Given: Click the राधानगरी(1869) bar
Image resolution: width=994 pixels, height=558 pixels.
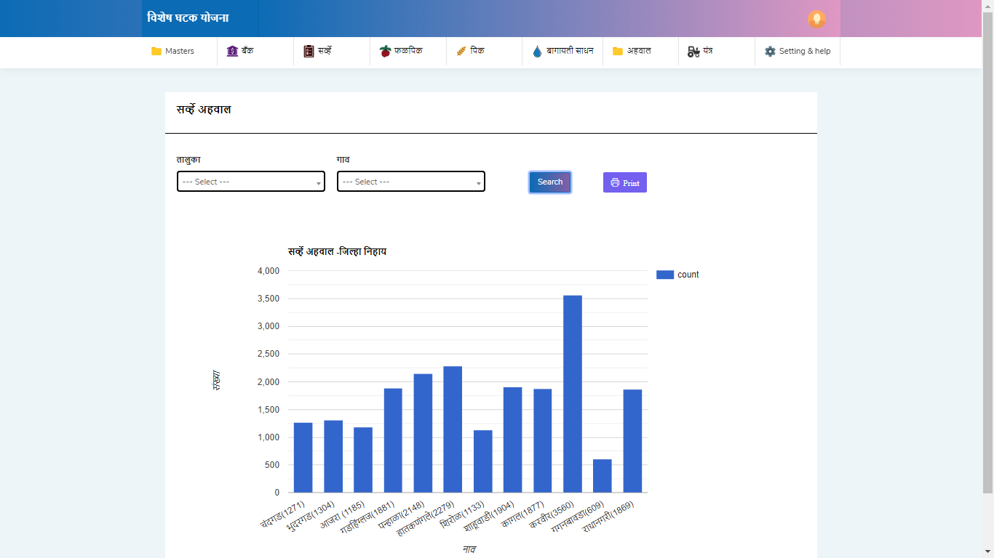Looking at the screenshot, I should (632, 441).
